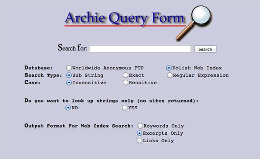Viewport: 260px width, 159px height.
Task: Click the Case: label
Action: (x=32, y=82)
